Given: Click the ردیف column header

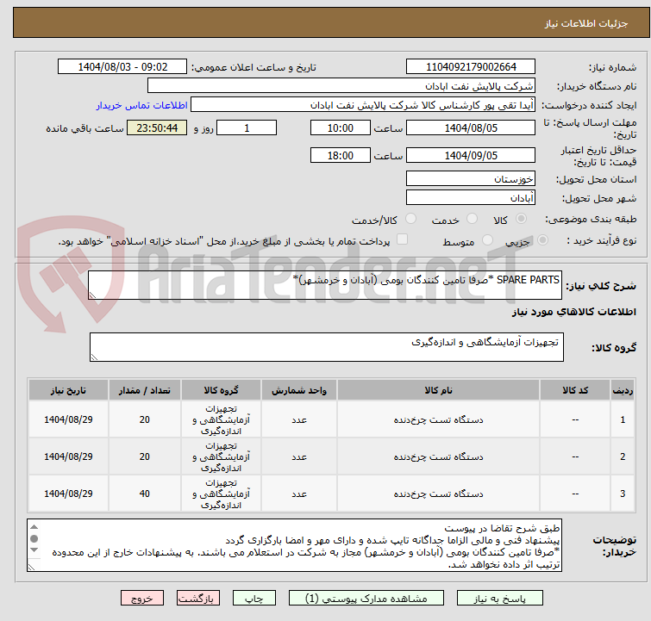Looking at the screenshot, I should pyautogui.click(x=623, y=390).
